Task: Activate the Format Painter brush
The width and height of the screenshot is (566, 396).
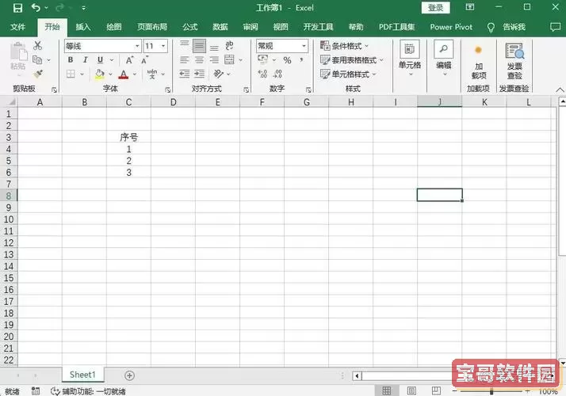Action: pos(37,74)
